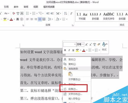Toggle the highlighted Justify alignment button
Screen dimensions: 128x103
(40, 19)
